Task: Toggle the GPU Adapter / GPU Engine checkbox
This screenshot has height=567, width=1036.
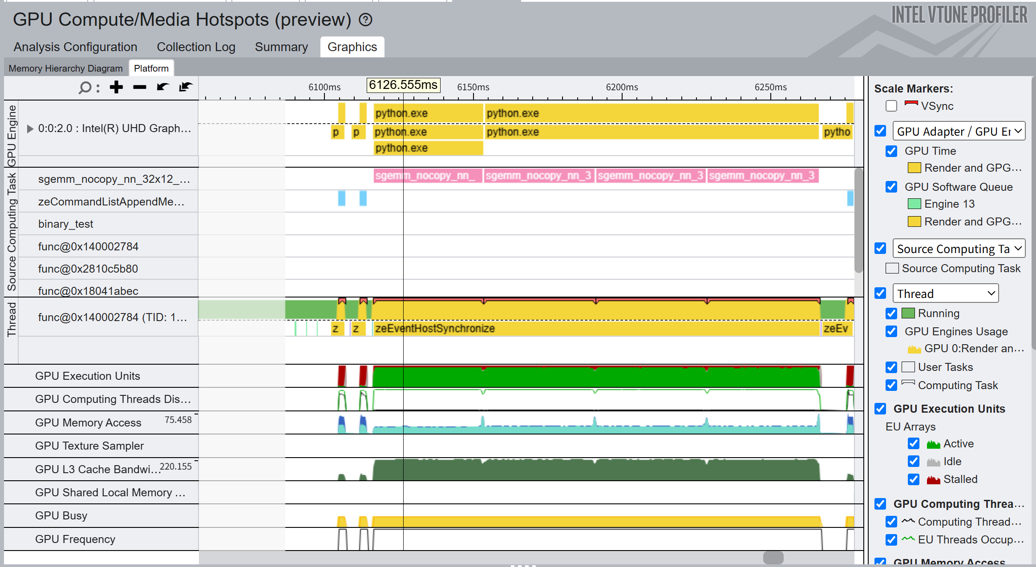Action: (880, 131)
